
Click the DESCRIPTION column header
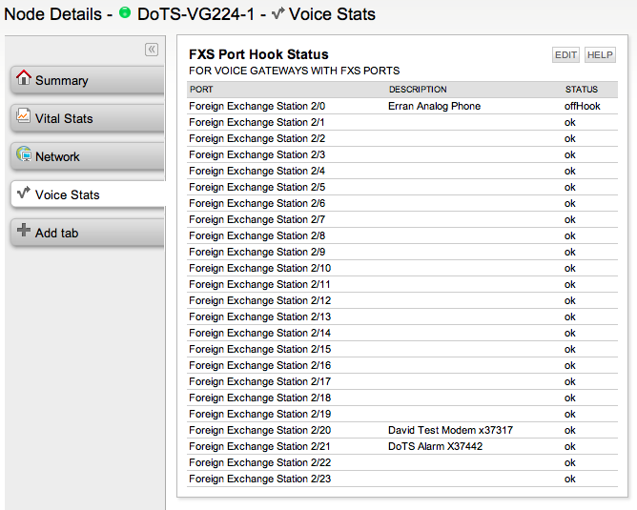click(418, 90)
